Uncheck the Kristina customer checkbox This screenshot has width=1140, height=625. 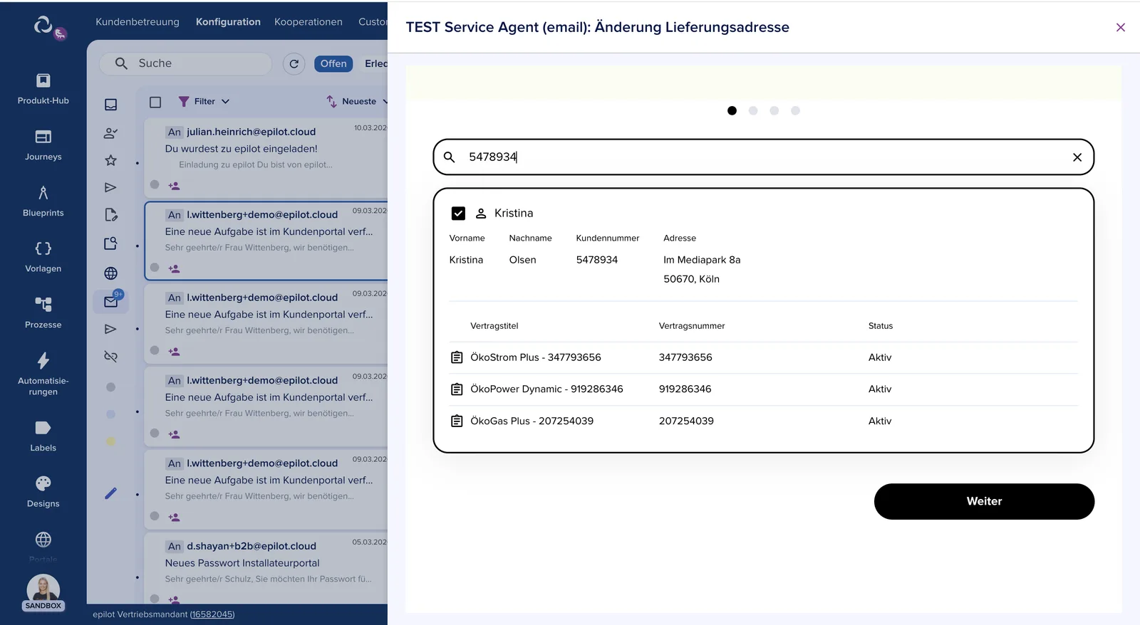point(458,213)
